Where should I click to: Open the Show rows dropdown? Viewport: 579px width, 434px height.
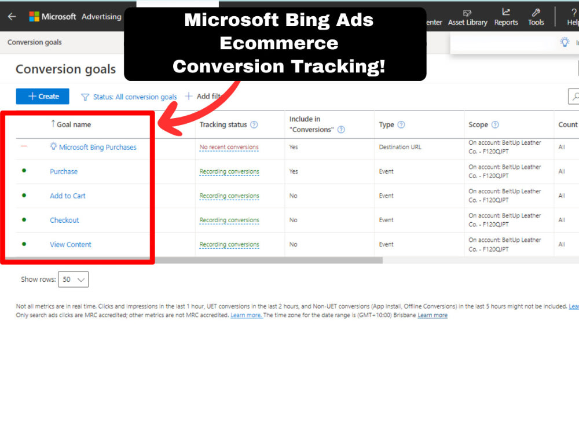point(73,279)
